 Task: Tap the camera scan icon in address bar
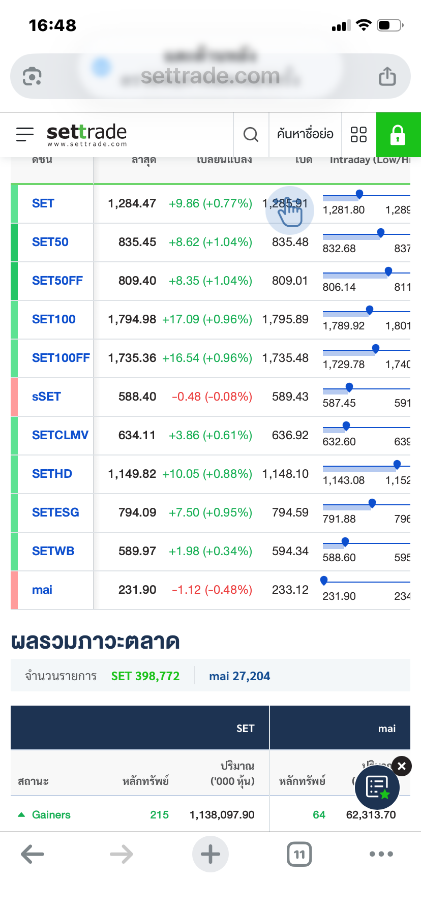pyautogui.click(x=32, y=76)
